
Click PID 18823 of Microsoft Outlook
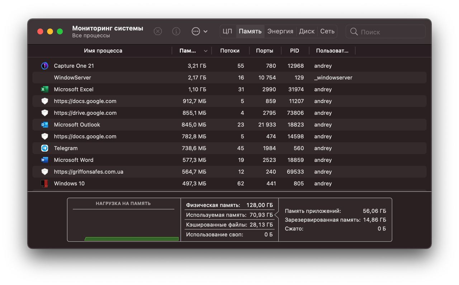point(295,125)
